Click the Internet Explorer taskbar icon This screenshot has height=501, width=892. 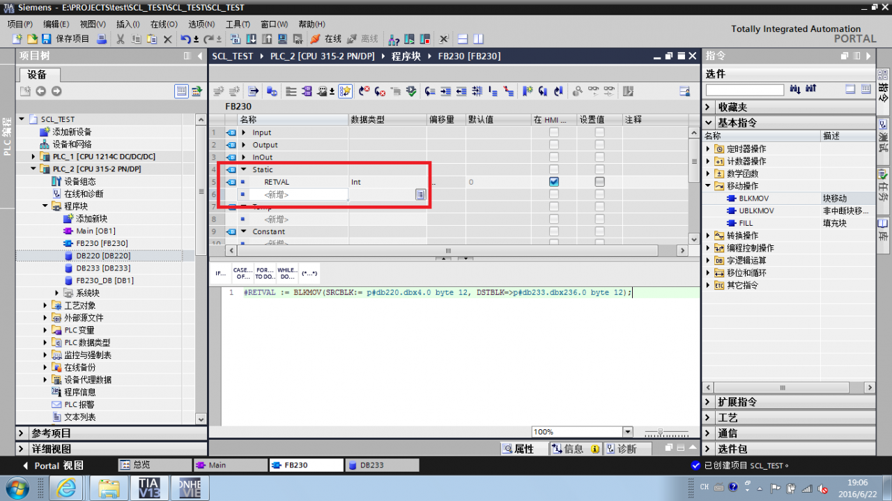pos(66,488)
